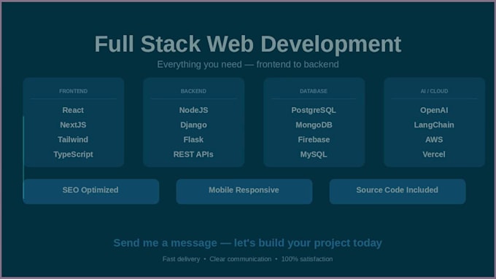Select OpenAI in the AI / Cloud card
This screenshot has width=496, height=279.
(x=434, y=110)
